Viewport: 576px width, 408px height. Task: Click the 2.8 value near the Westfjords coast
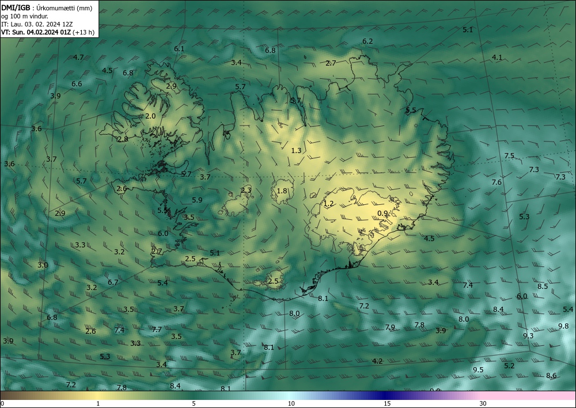pyautogui.click(x=123, y=139)
